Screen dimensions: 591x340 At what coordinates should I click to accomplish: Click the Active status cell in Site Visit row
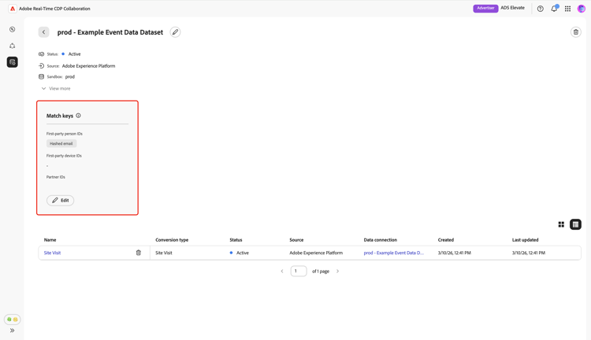[240, 253]
